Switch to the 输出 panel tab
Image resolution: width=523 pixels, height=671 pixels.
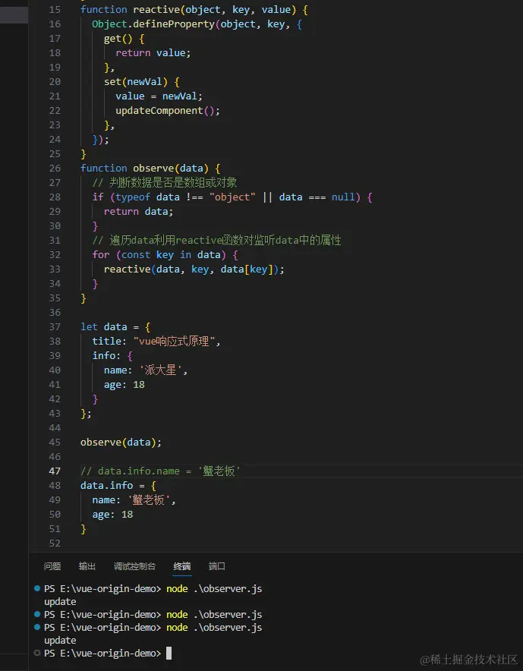pyautogui.click(x=87, y=566)
